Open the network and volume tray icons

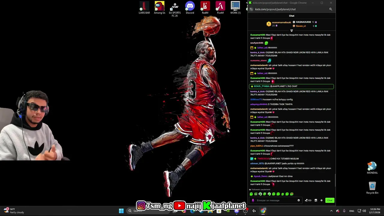[x=362, y=211]
